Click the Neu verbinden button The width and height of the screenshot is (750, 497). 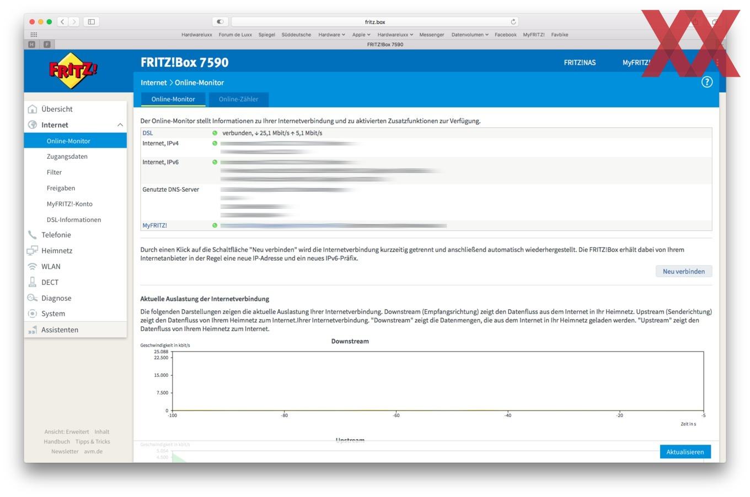click(684, 271)
